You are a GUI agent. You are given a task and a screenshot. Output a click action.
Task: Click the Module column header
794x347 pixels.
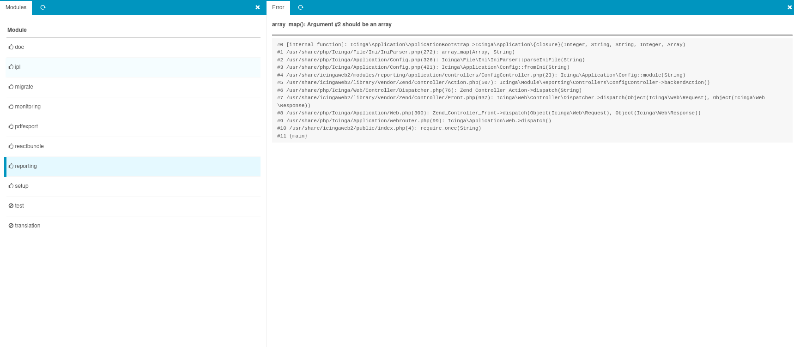click(17, 30)
